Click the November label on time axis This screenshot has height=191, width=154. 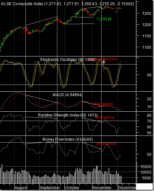point(102,188)
